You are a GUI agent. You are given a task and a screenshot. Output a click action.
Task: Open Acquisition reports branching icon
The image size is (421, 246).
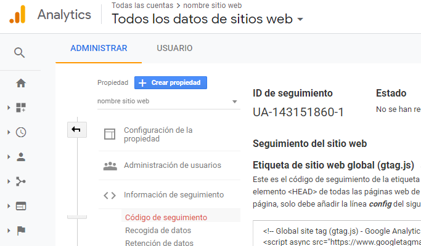(x=21, y=181)
